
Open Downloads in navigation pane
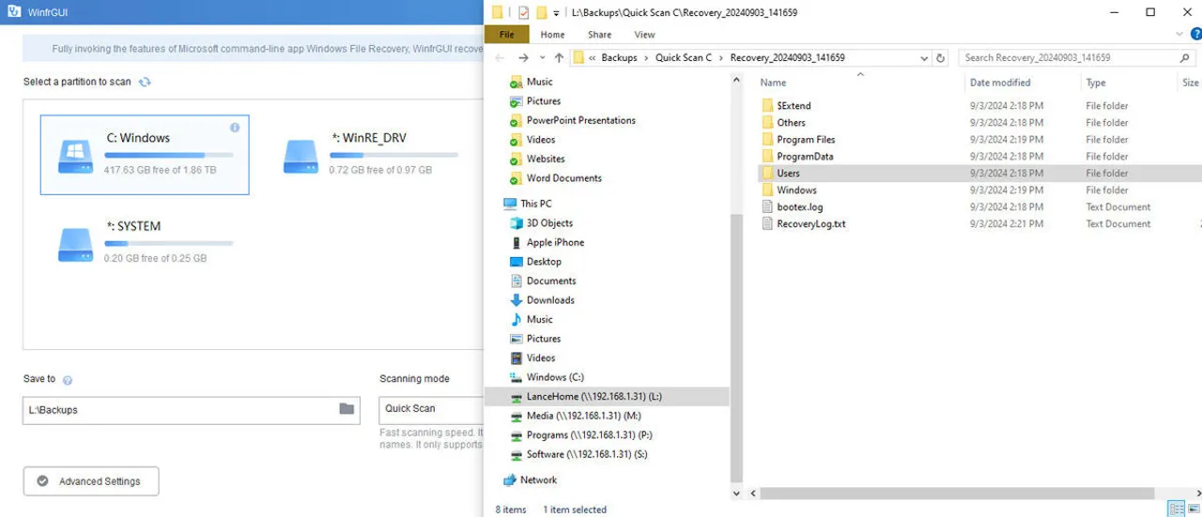[542, 300]
